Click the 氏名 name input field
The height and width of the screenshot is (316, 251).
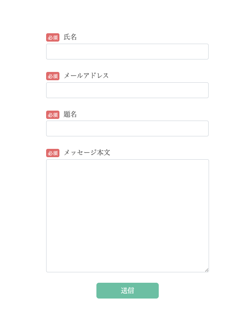(127, 52)
